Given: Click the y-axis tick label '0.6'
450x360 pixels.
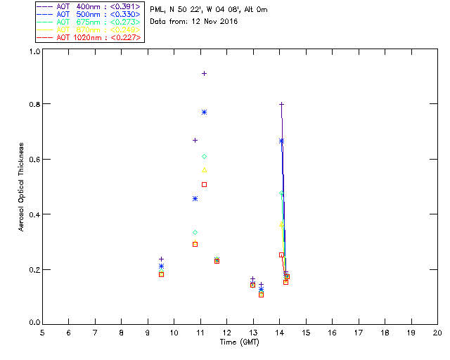Looking at the screenshot, I should (x=34, y=160).
